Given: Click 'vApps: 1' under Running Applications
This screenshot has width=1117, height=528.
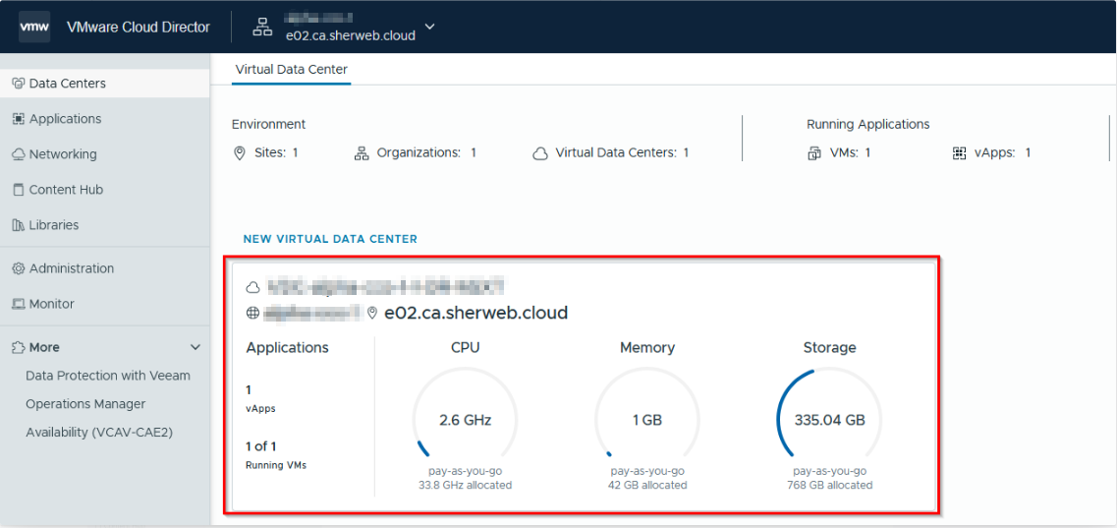Looking at the screenshot, I should 1003,153.
